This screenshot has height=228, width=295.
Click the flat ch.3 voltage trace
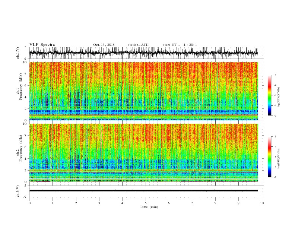(143, 191)
